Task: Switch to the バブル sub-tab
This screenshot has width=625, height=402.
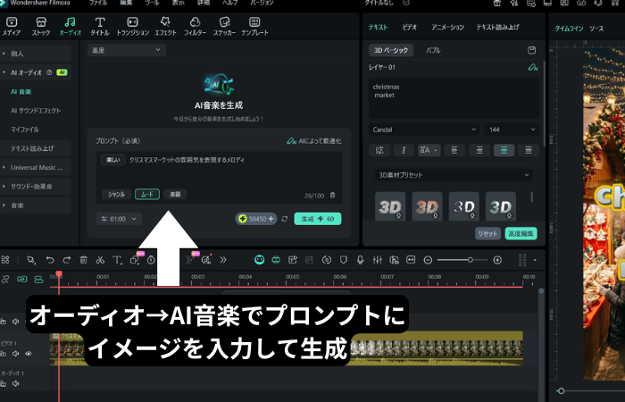Action: click(433, 50)
